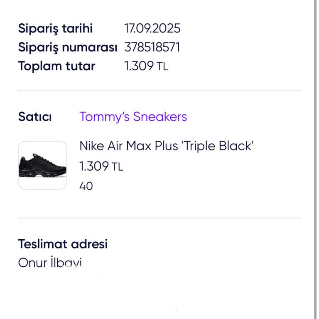319x319 pixels.
Task: Click the total amount 1.309 TL at top
Action: [x=146, y=66]
